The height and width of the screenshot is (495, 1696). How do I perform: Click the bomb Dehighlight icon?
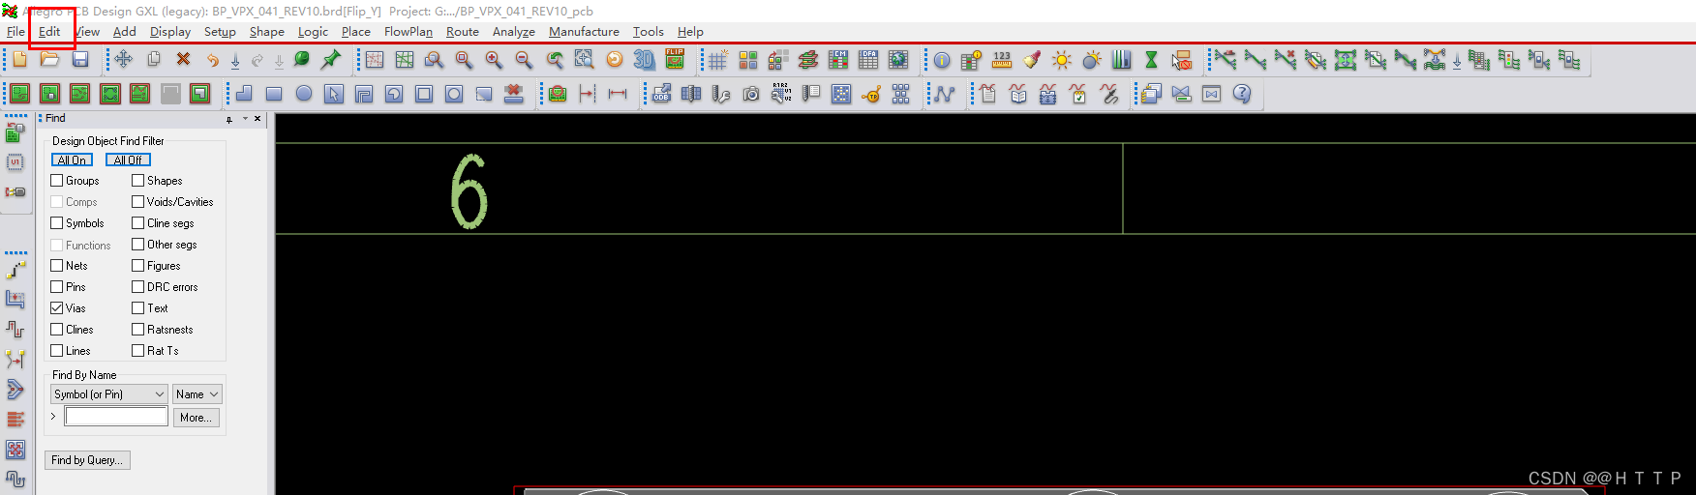[1092, 60]
